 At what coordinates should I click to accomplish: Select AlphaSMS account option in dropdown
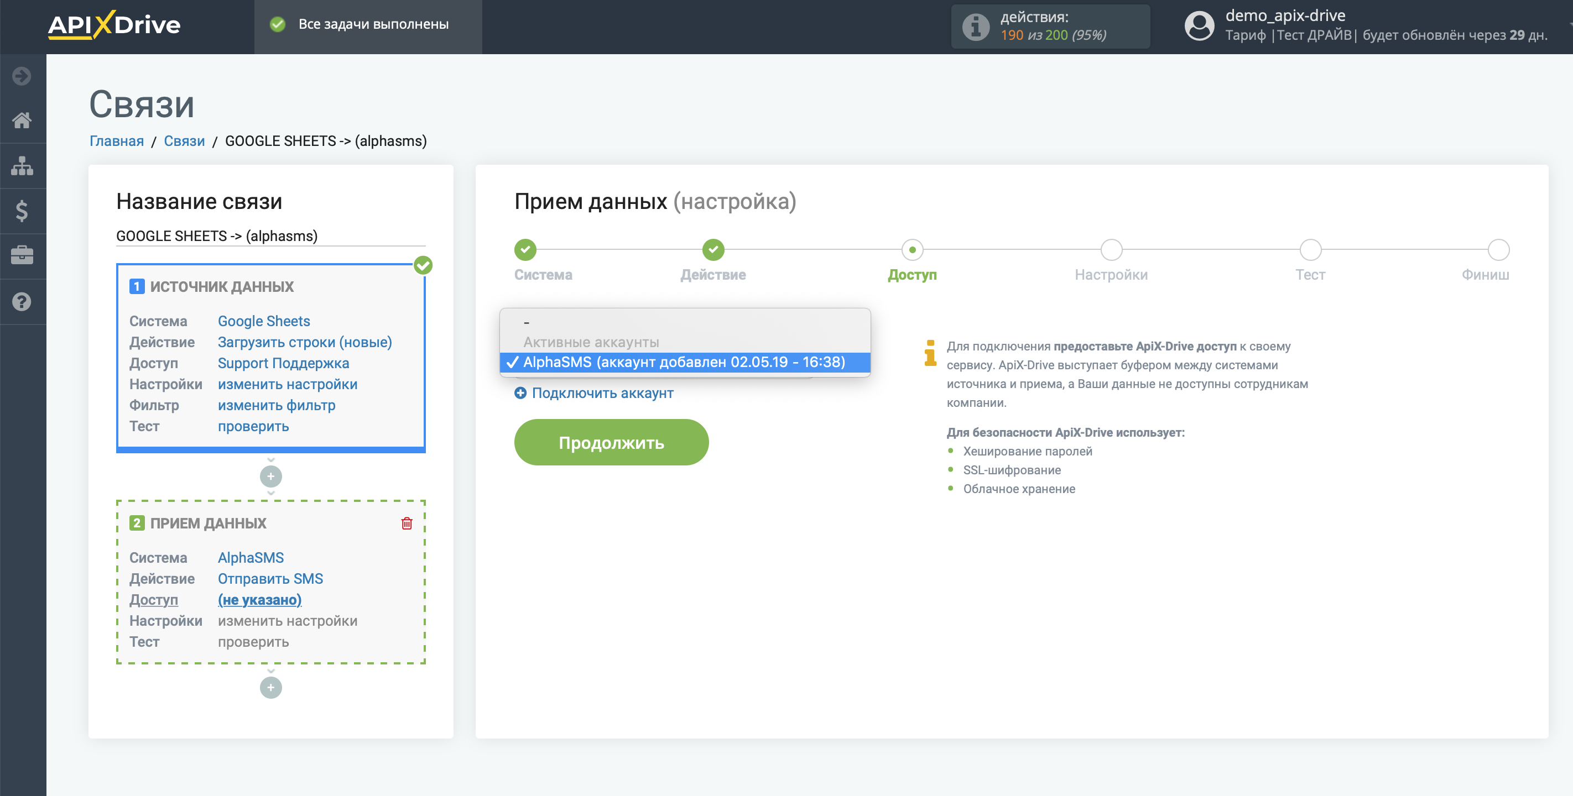click(x=685, y=362)
